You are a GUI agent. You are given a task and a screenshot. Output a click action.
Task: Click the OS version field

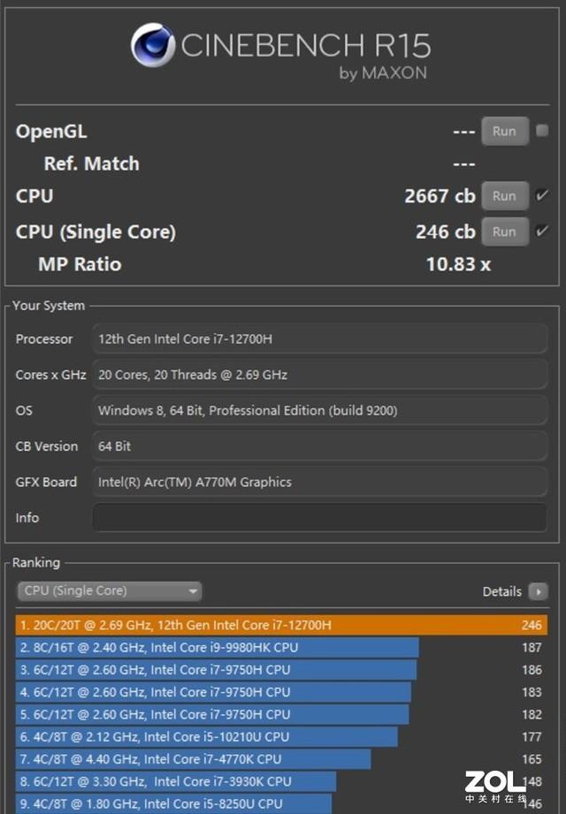coord(319,410)
